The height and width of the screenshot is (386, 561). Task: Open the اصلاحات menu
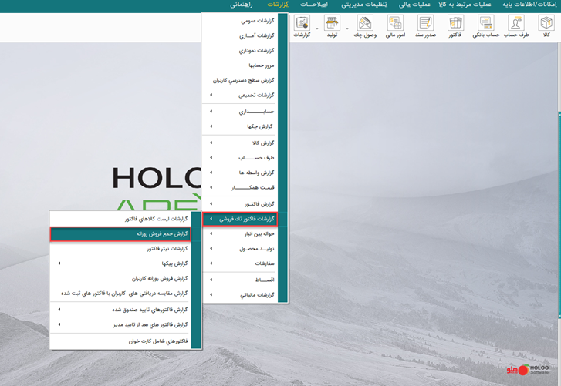tap(314, 5)
